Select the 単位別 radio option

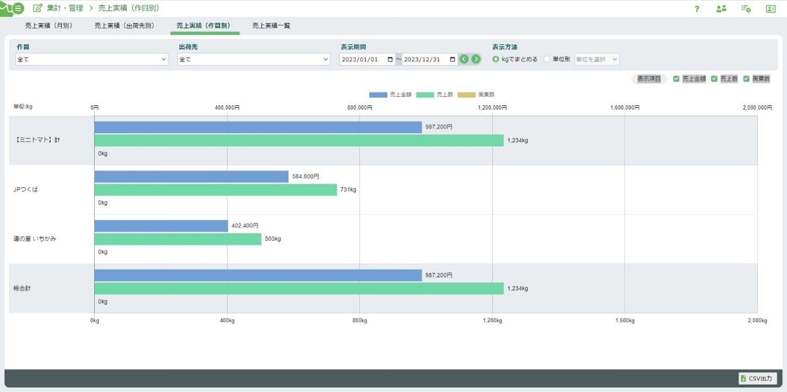tap(547, 59)
